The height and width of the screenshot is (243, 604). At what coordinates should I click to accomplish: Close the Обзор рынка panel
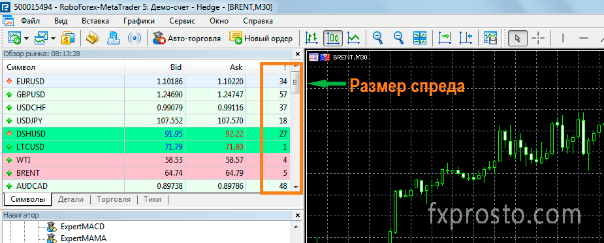[x=297, y=54]
